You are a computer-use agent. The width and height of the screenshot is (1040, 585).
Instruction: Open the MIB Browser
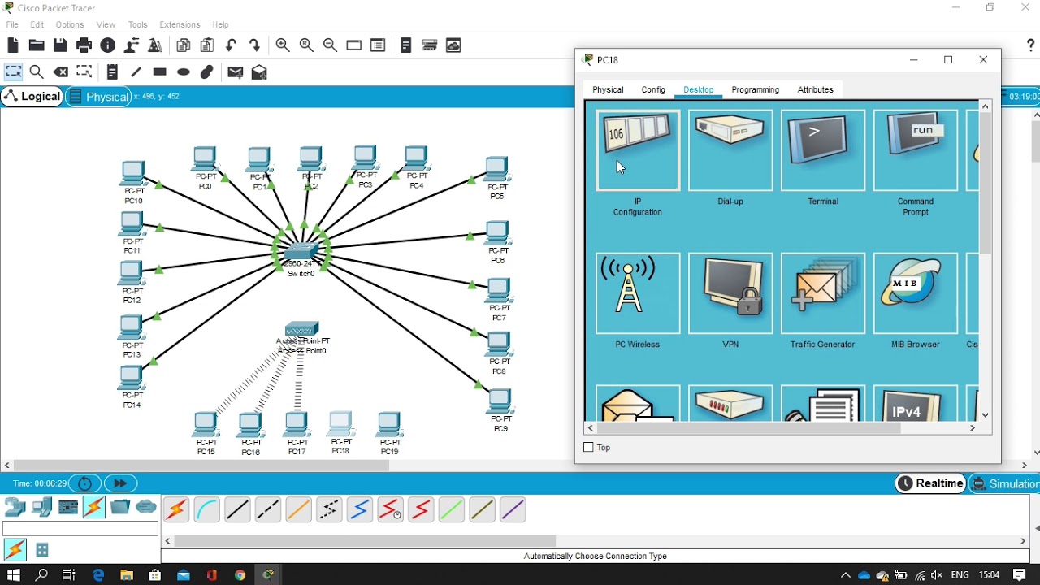point(916,293)
